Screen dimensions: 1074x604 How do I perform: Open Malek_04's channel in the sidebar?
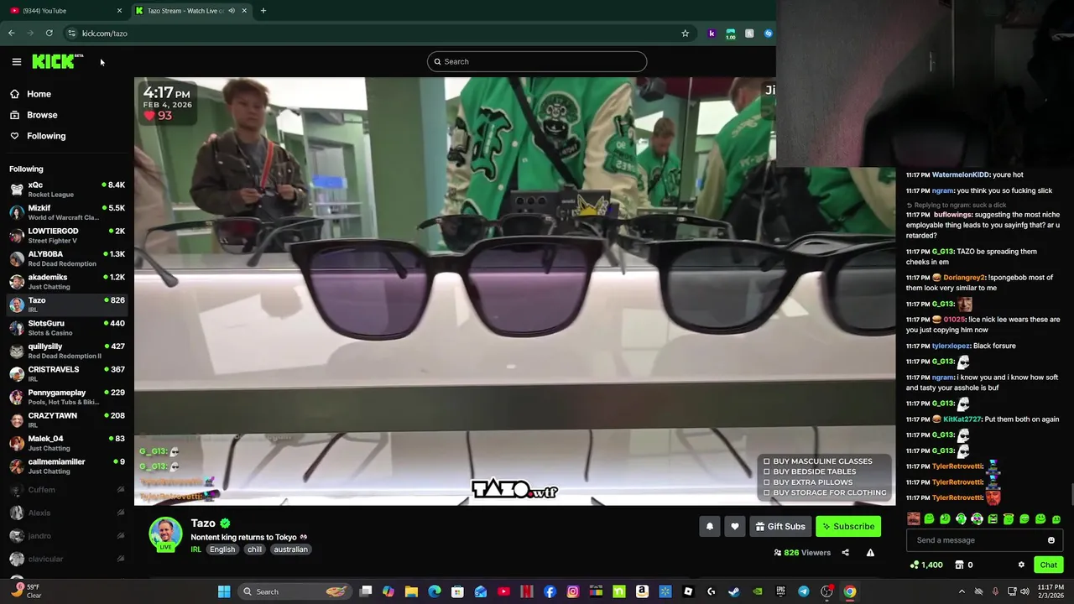[x=67, y=443]
